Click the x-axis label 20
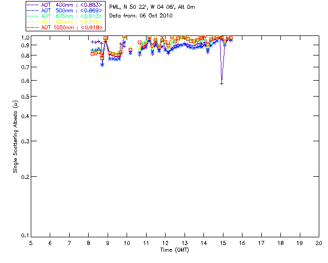Viewport: 328px width, 263px height. tap(319, 243)
